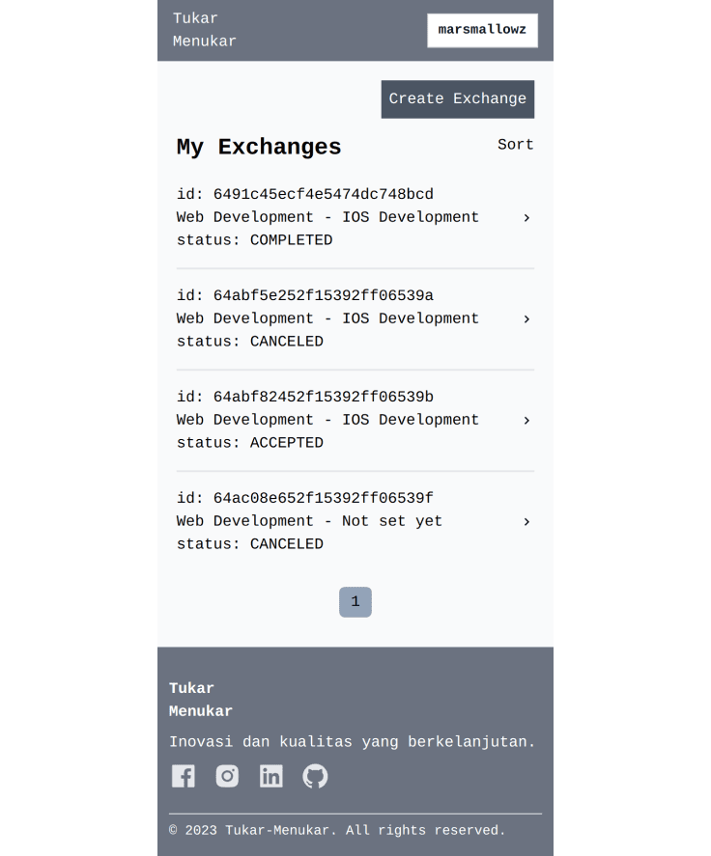Screen dimensions: 711x856
Task: Click the Create Exchange button
Action: click(x=458, y=99)
